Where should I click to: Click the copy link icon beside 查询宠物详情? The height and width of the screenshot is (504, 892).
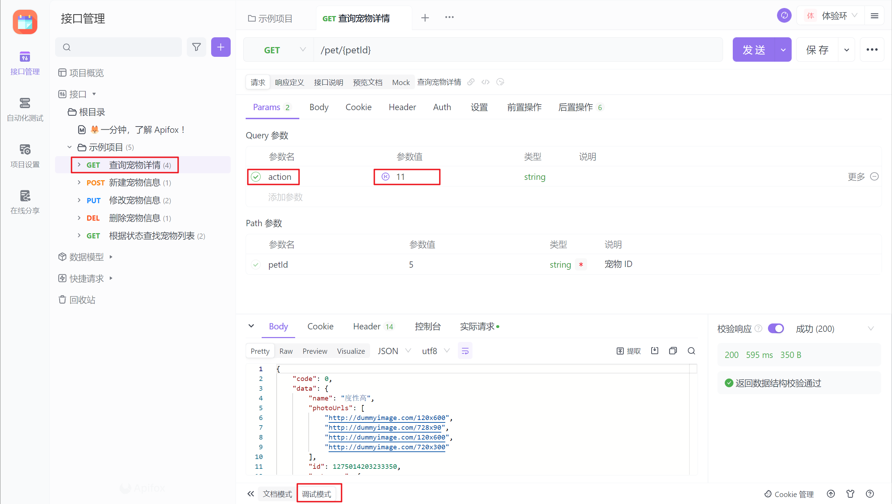[471, 82]
